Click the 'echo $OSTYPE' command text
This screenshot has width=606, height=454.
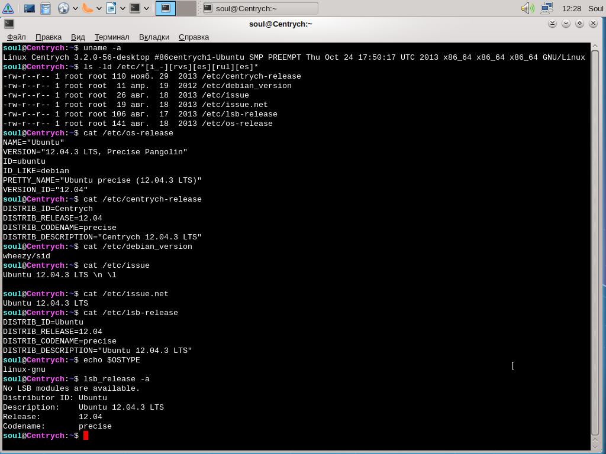112,360
